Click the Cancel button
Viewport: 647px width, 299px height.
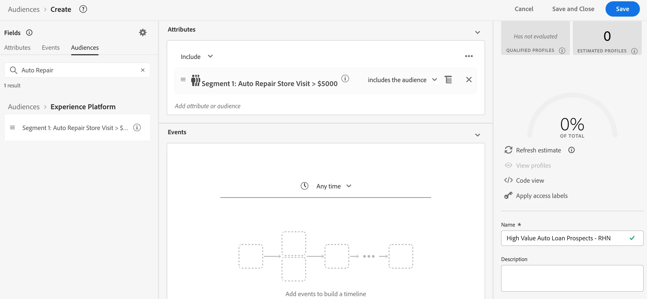(x=524, y=9)
